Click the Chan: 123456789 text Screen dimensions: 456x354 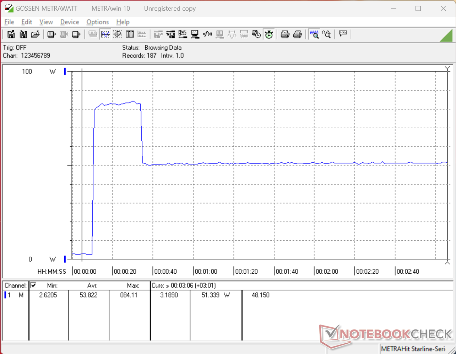pyautogui.click(x=27, y=55)
